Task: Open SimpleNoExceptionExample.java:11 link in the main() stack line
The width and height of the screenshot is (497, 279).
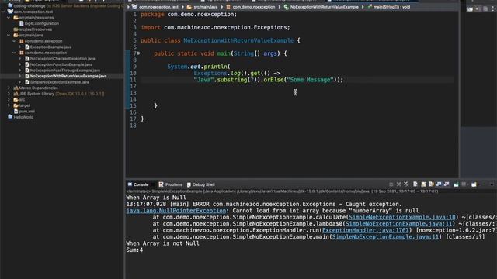Action: pyautogui.click(x=385, y=237)
